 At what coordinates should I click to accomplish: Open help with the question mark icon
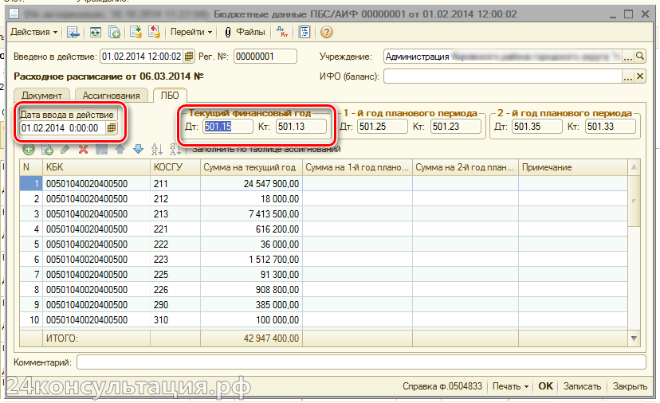click(326, 32)
